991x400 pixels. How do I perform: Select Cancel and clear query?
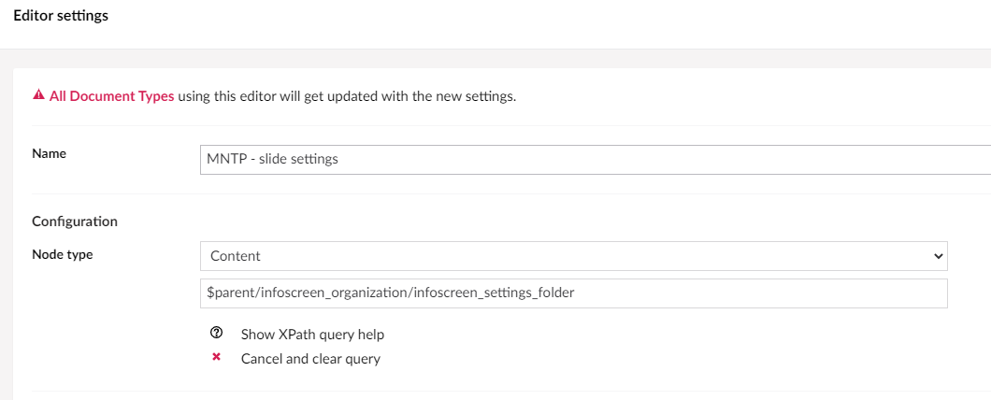pos(310,359)
